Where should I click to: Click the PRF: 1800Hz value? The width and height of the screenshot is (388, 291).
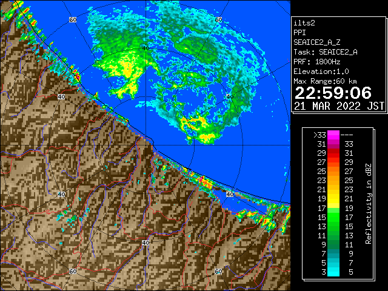point(316,62)
